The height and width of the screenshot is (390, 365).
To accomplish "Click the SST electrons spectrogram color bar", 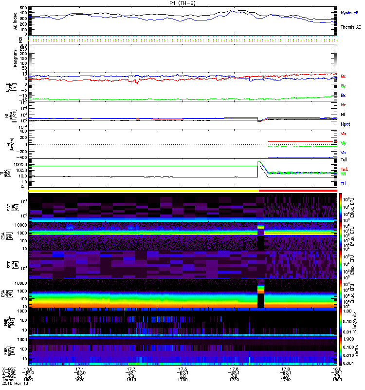I will pyautogui.click(x=341, y=265).
